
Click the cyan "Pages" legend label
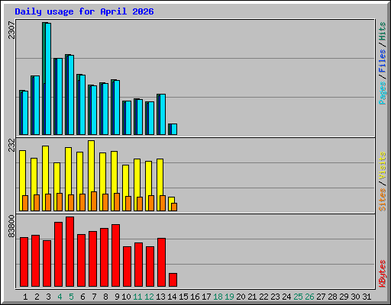pyautogui.click(x=382, y=93)
